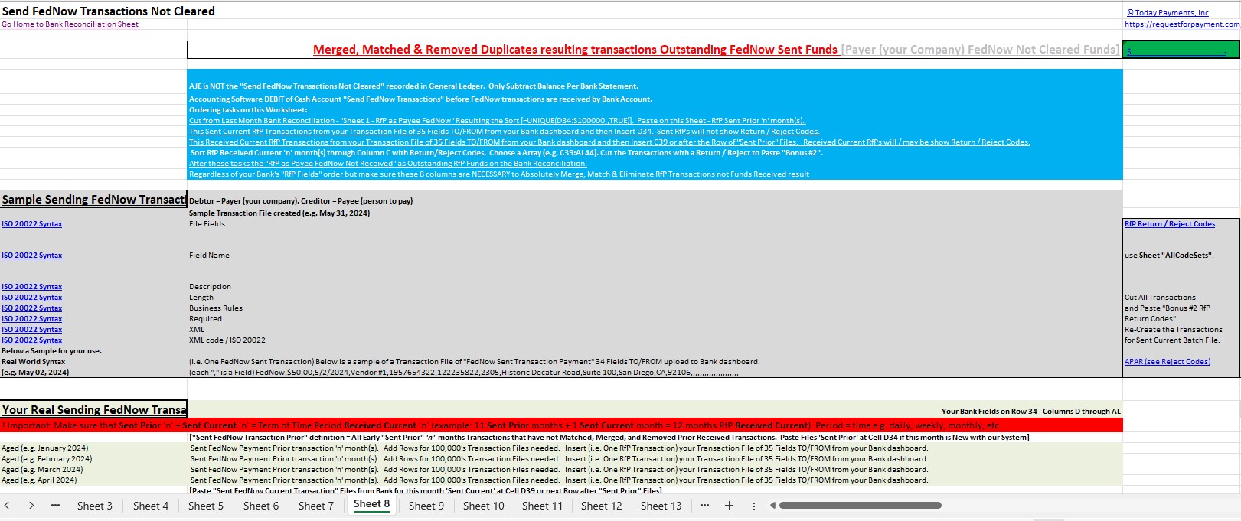This screenshot has height=521, width=1241.
Task: Select 'Aged (e.g. January 2024)' cell
Action: [x=44, y=448]
